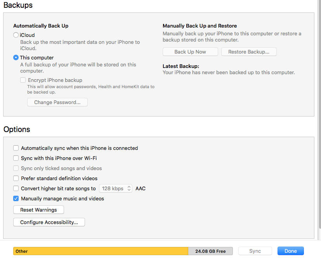Open the 128 kbps bit rate dropdown
The image size is (321, 259).
[x=116, y=188]
